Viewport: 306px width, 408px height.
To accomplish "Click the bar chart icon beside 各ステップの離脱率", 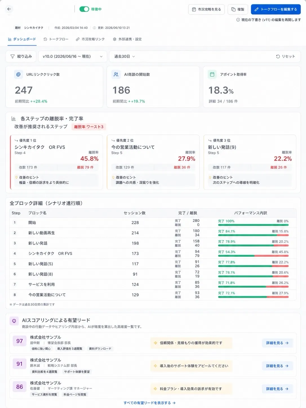I will [14, 119].
